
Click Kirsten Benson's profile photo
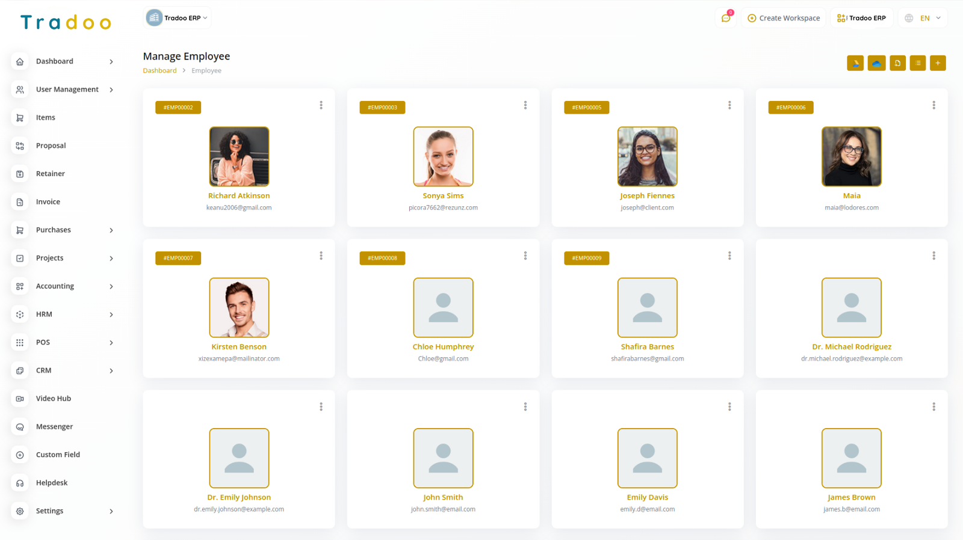(x=239, y=307)
